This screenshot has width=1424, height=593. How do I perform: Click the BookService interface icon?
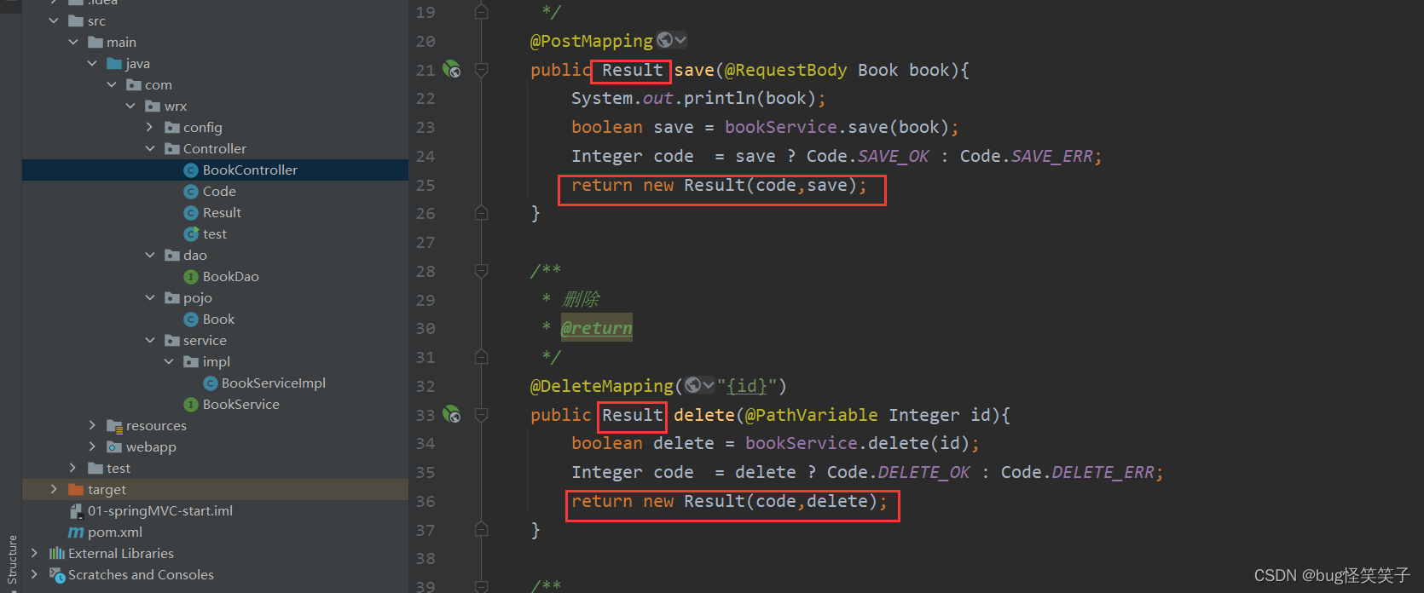coord(191,405)
